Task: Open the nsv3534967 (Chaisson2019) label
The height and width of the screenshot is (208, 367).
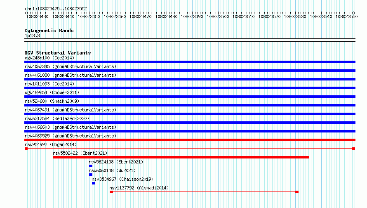Action: (122, 179)
